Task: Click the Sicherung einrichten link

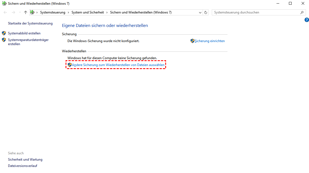Action: [210, 41]
